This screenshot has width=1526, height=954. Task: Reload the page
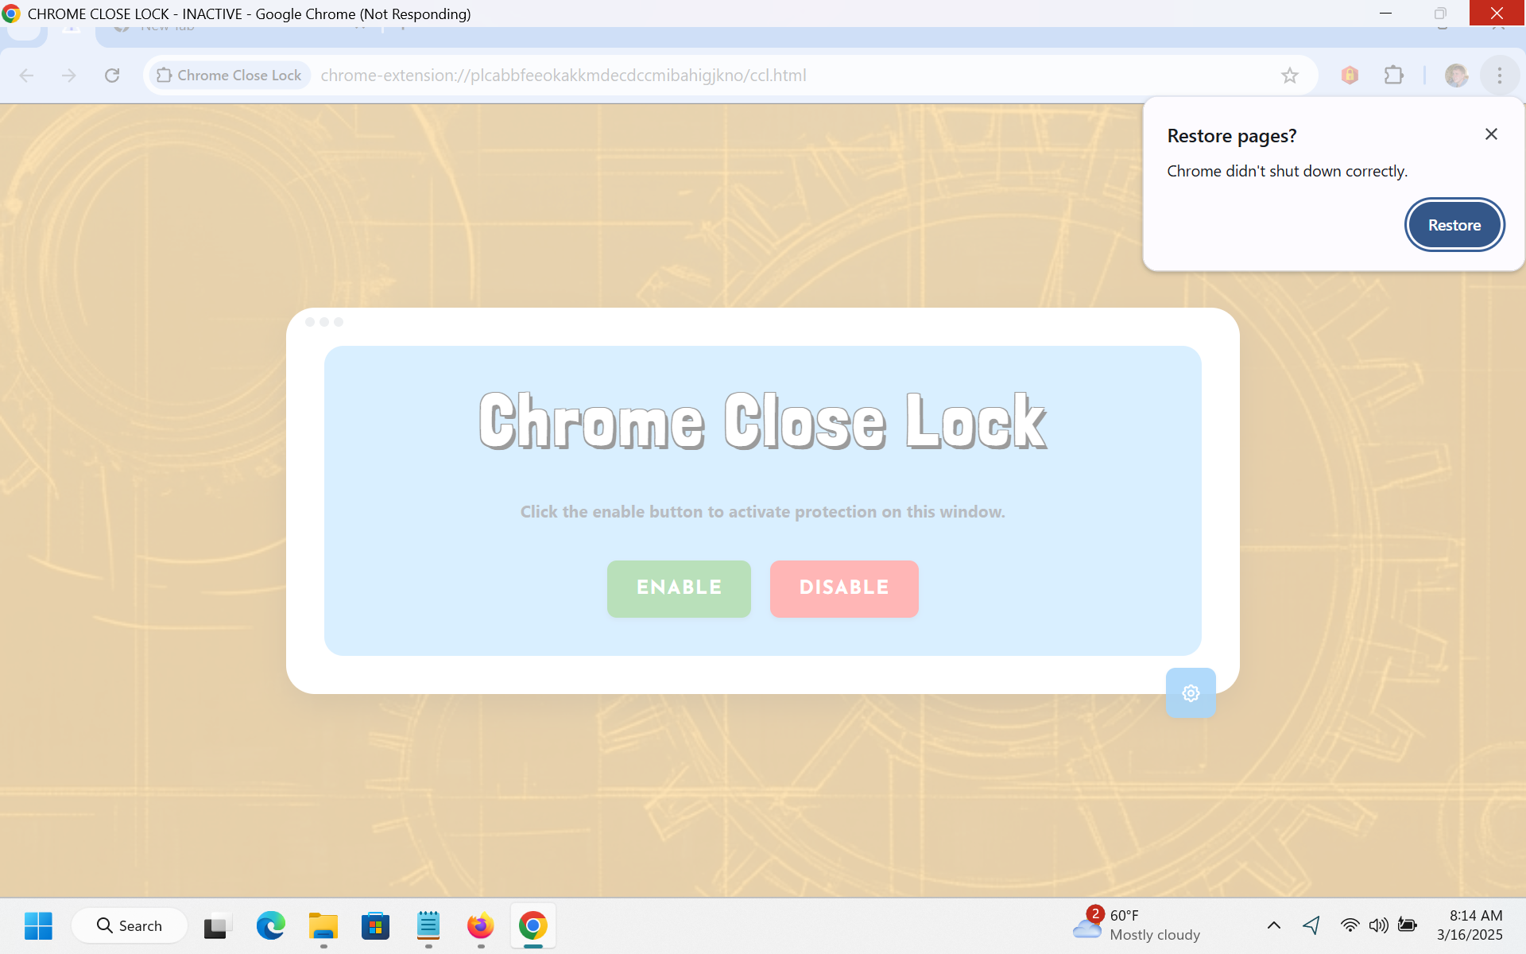pyautogui.click(x=112, y=76)
